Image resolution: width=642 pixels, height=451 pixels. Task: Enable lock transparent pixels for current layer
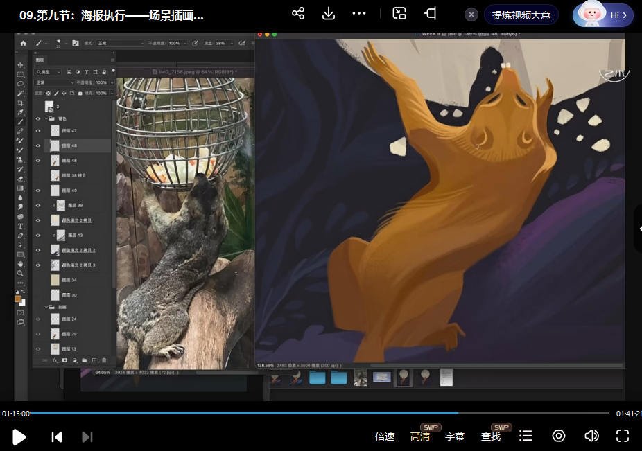pos(48,93)
